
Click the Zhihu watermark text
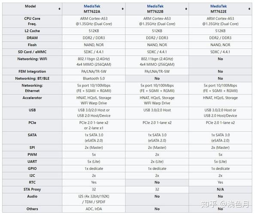225,204
